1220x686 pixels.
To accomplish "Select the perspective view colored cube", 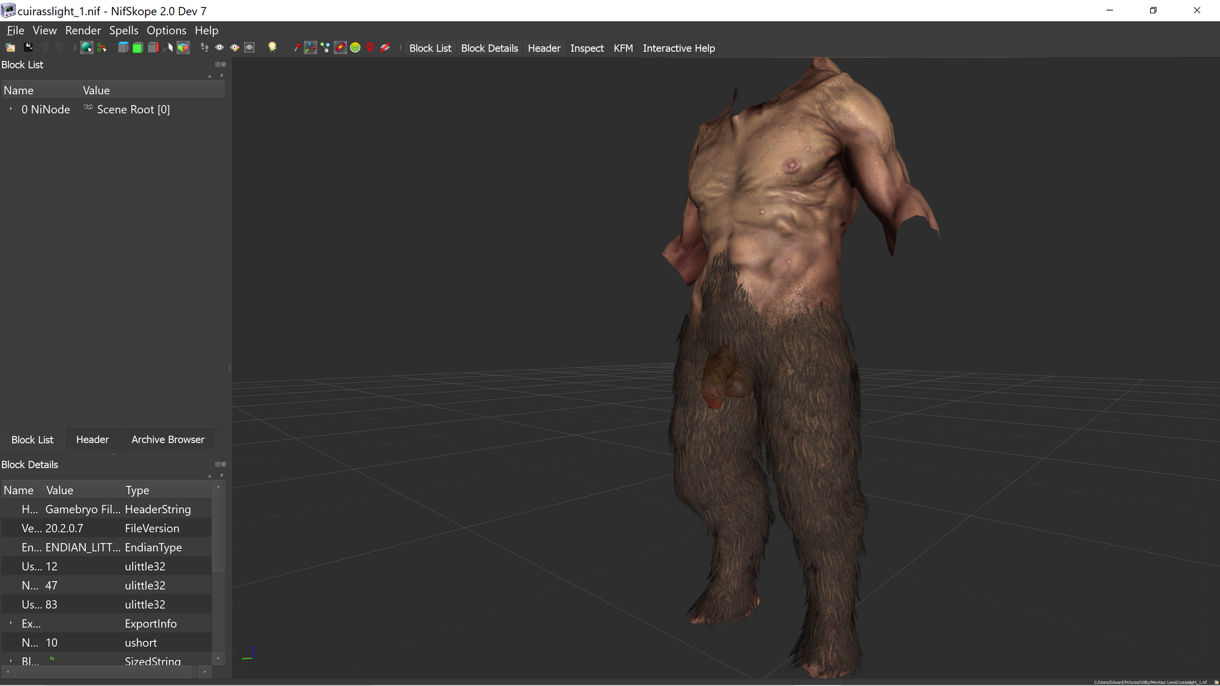I will point(183,48).
